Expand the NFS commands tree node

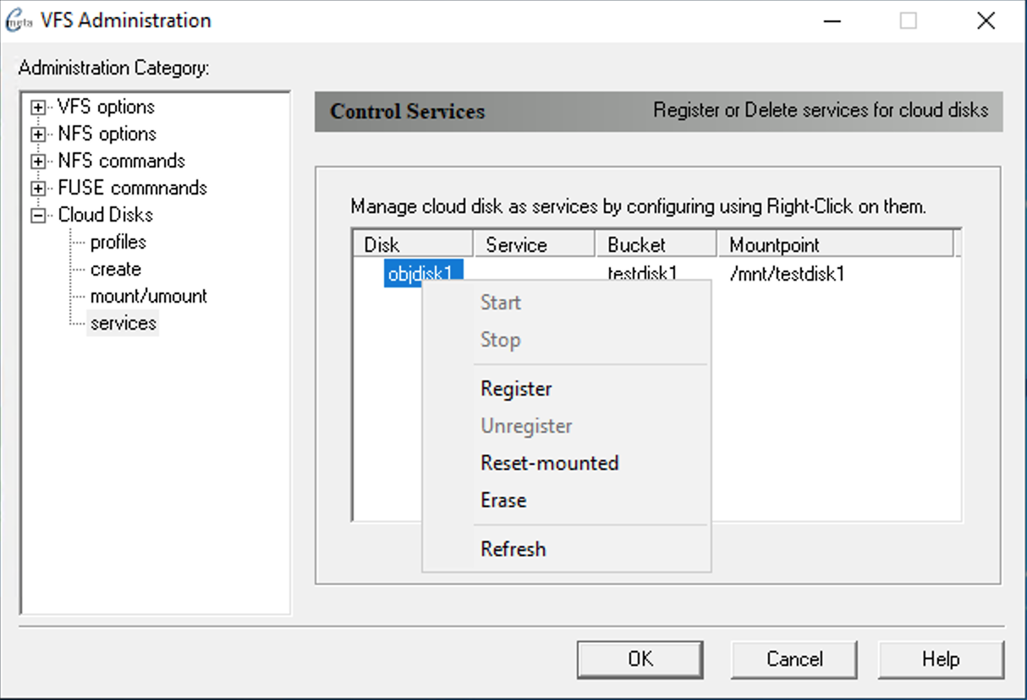pyautogui.click(x=38, y=161)
